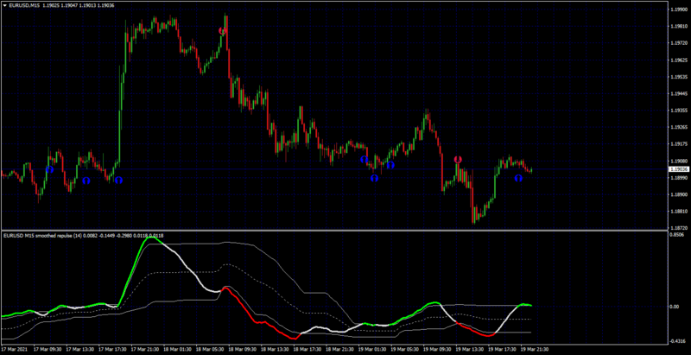Select the red sell arrow near 19 Mar 13:30
Viewport: 691px width, 355px height.
coord(458,160)
